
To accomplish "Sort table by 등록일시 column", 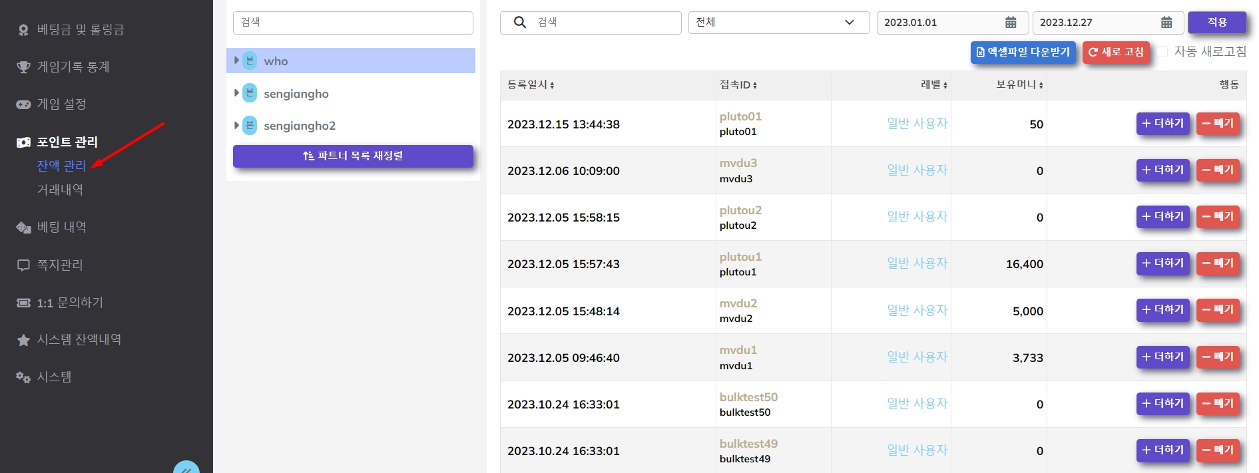I will pyautogui.click(x=531, y=85).
